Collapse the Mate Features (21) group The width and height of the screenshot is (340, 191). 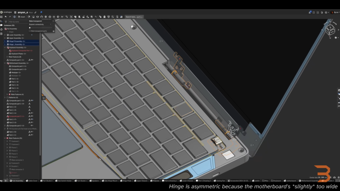(x=5, y=138)
